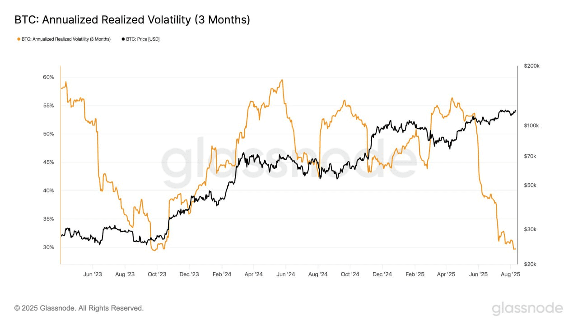
Task: Select the Jun '24 x-axis label
Action: click(x=286, y=274)
